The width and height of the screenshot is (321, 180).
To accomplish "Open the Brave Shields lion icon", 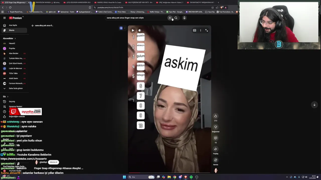I will [222, 7].
